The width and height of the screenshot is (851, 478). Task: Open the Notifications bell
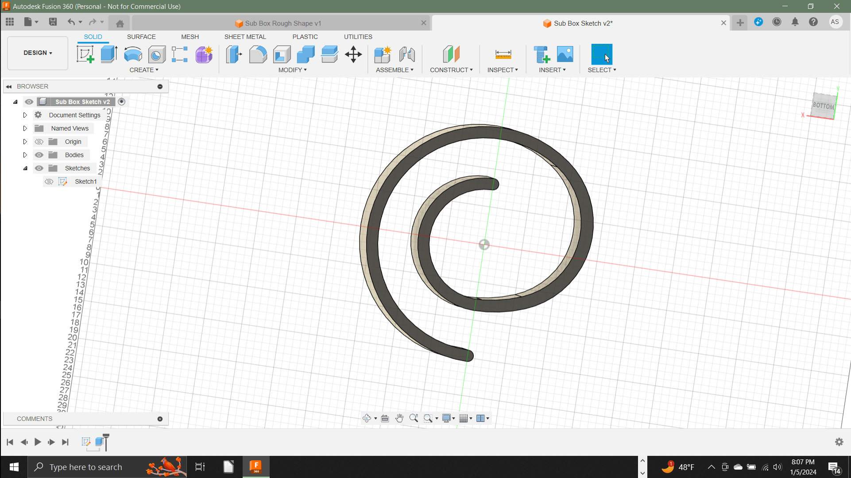(x=795, y=22)
